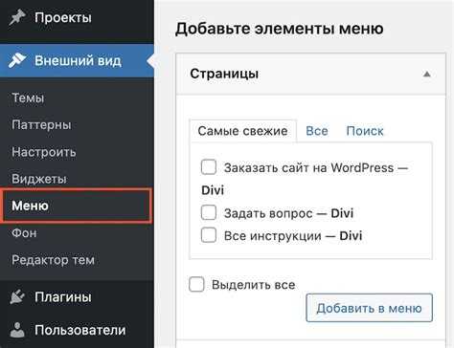This screenshot has height=348, width=454.
Task: Open Редактор тем submenu link
Action: point(53,260)
